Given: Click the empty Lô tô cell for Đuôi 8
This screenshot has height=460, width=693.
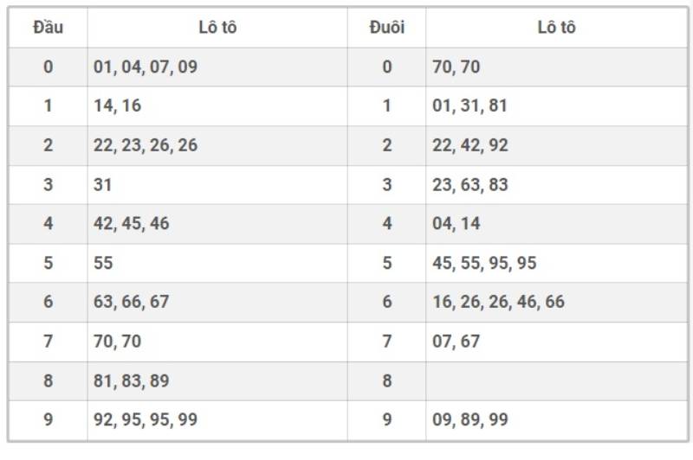Looking at the screenshot, I should click(x=556, y=380).
